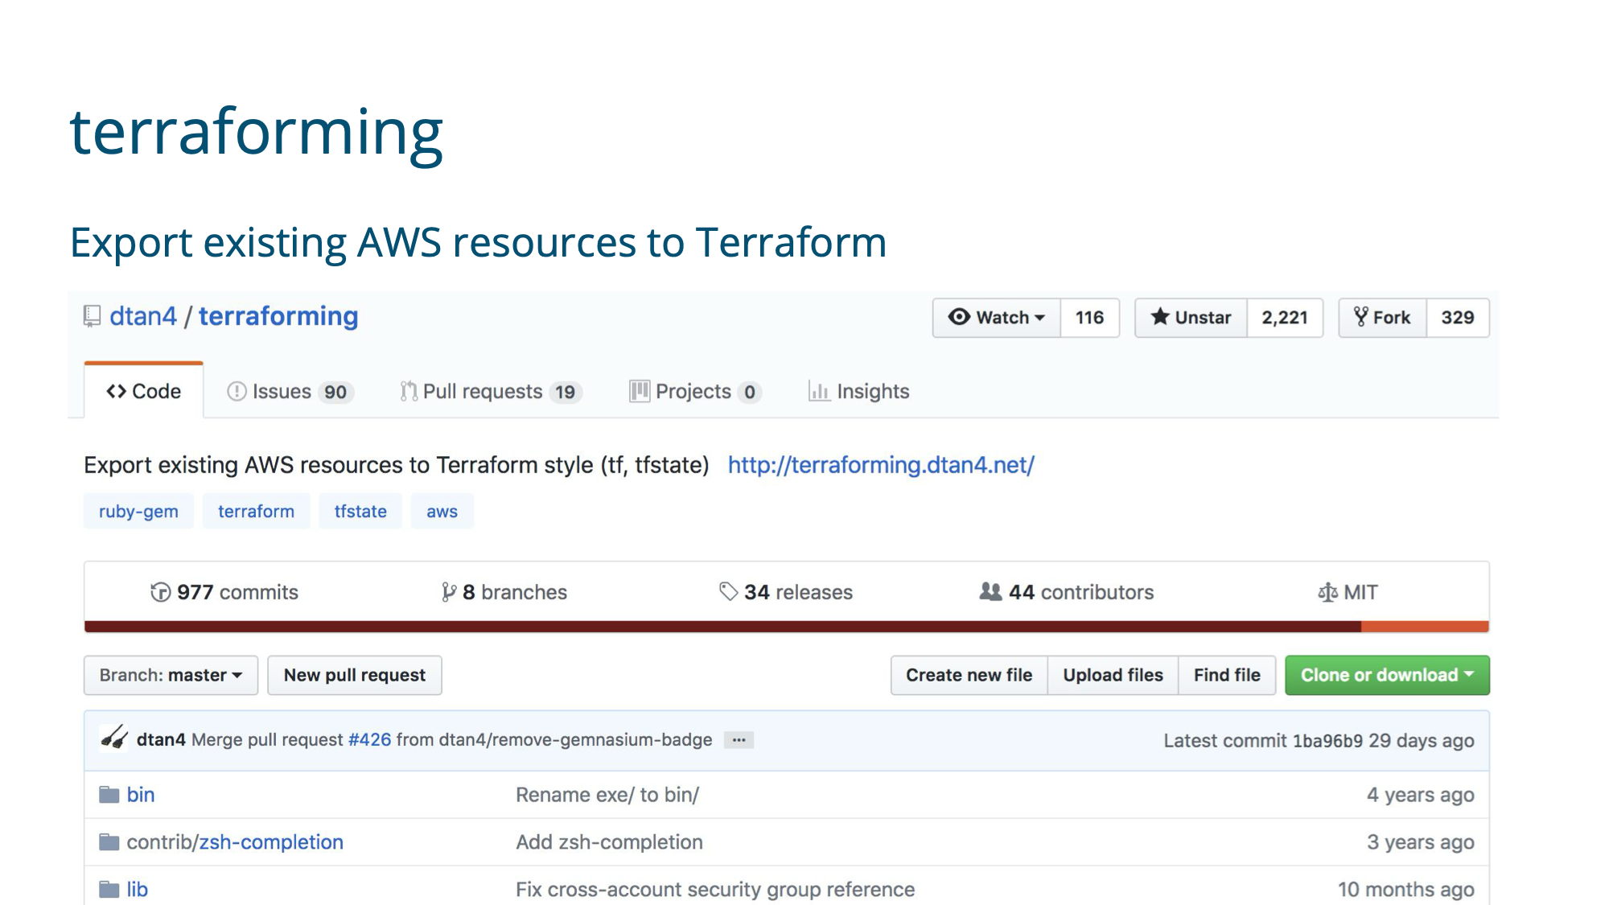1609x905 pixels.
Task: Open pull request #426 link
Action: [369, 740]
